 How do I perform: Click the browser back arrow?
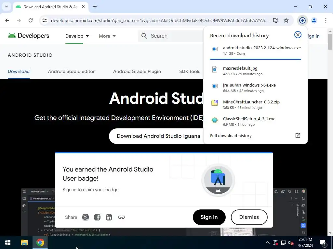[x=7, y=20]
